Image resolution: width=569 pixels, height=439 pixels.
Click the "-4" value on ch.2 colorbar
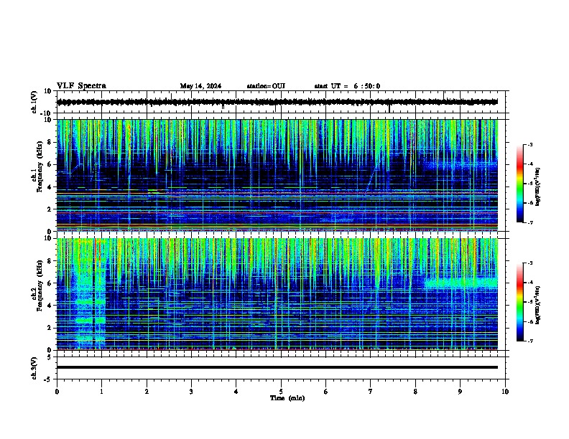529,283
